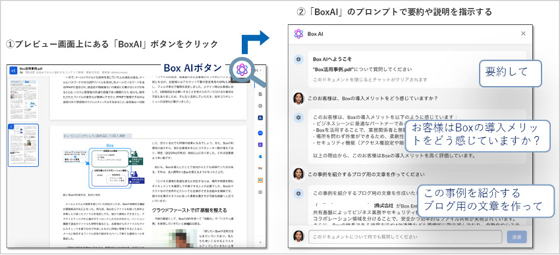Open the gray document icon in preview sidebar
Viewport: 560px width, 255px height.
tap(260, 94)
